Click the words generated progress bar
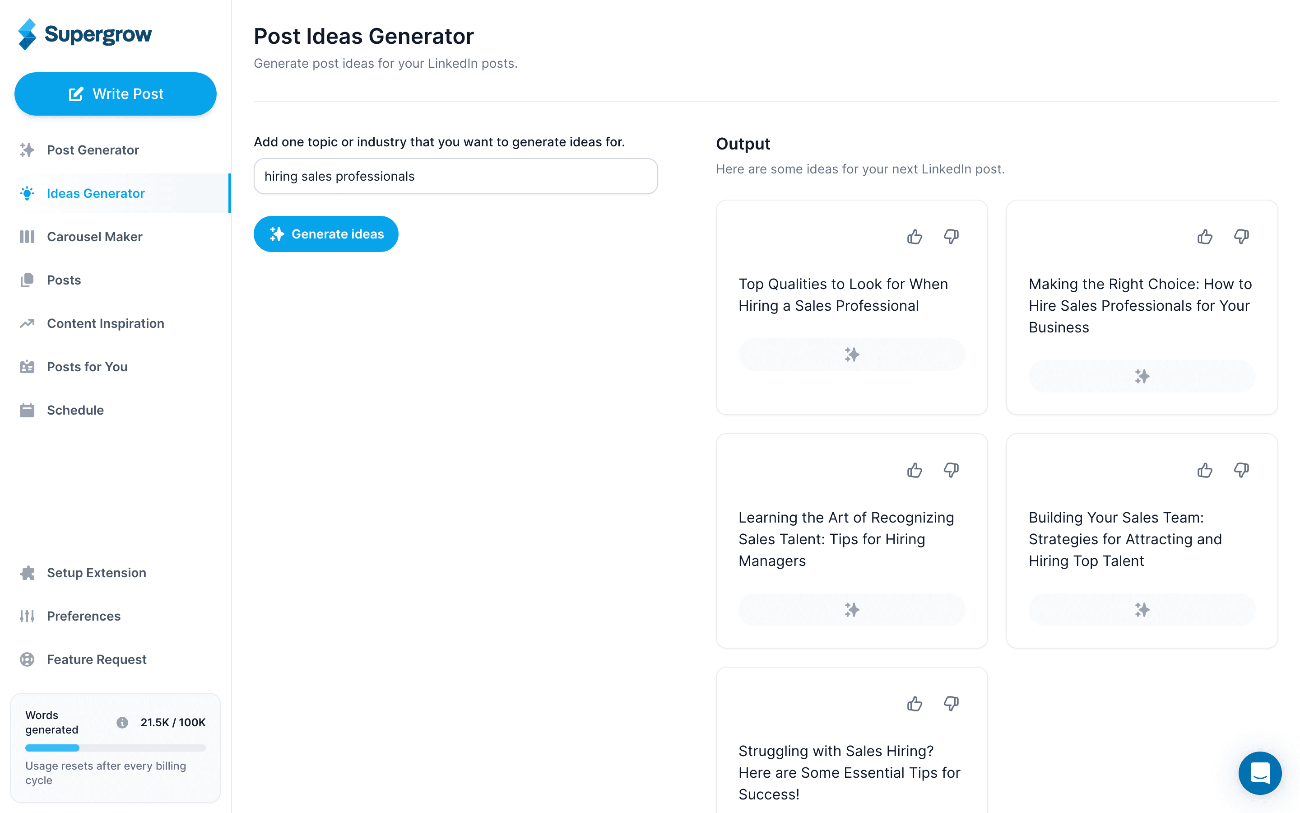Viewport: 1300px width, 813px height. click(x=115, y=748)
